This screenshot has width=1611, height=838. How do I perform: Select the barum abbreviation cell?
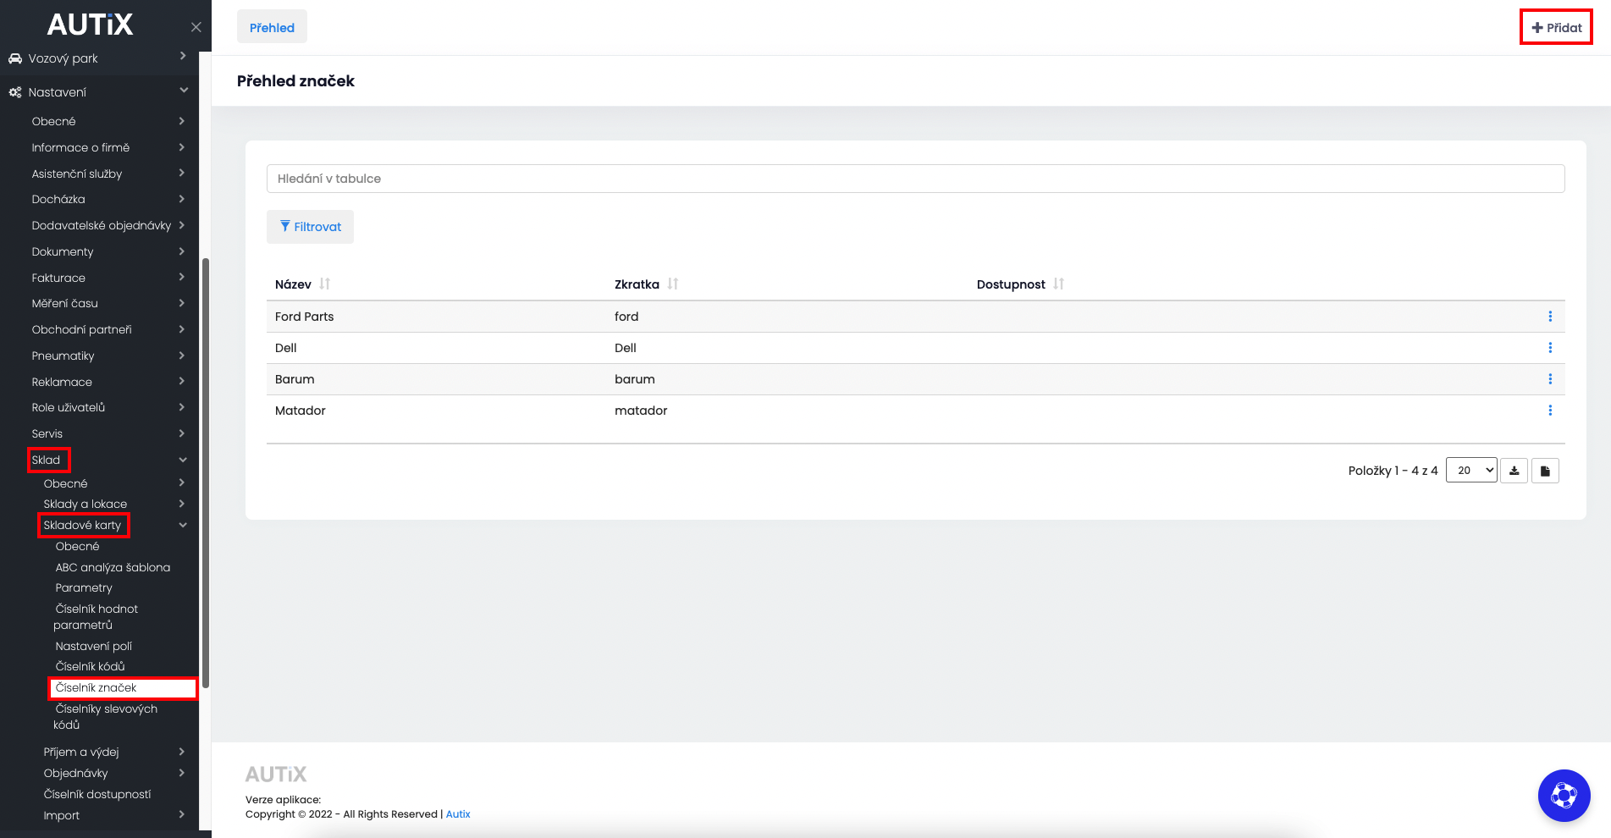pyautogui.click(x=635, y=379)
